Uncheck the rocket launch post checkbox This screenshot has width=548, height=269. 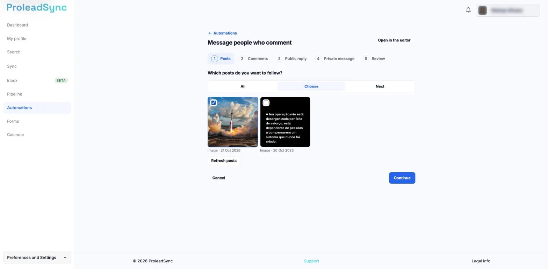point(214,103)
